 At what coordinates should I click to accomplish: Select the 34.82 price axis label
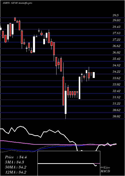pyautogui.click(x=116, y=65)
